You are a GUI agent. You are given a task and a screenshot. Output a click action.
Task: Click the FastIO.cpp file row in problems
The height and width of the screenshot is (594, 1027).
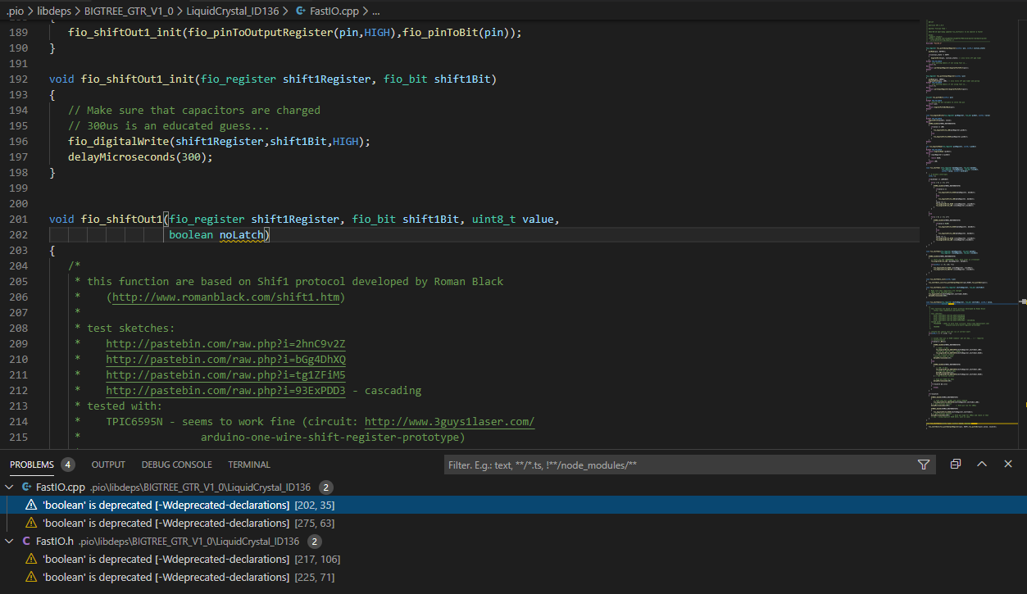[x=513, y=487]
